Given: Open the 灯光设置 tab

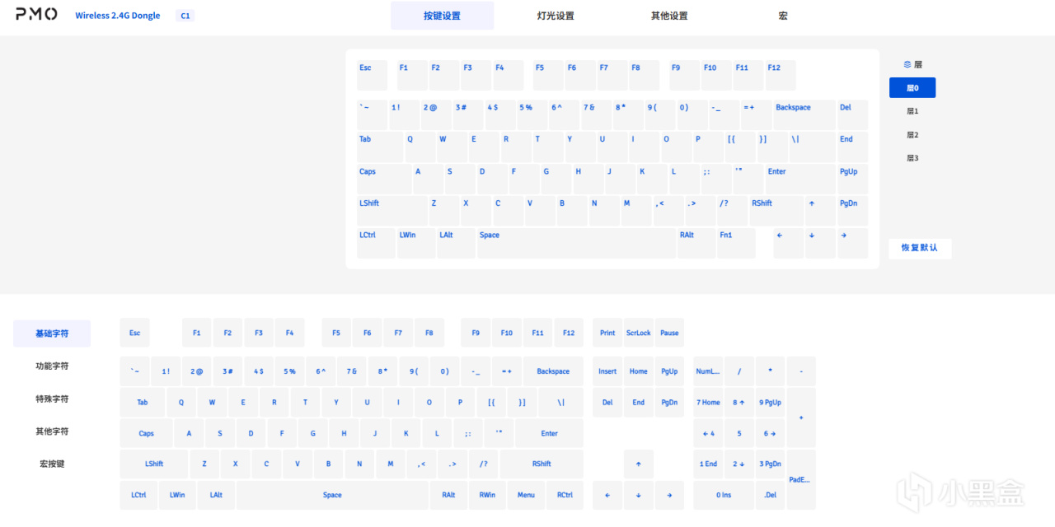Looking at the screenshot, I should [555, 16].
